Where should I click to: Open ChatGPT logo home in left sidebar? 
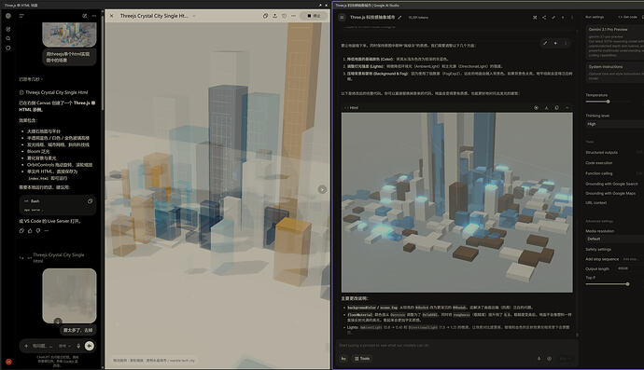8,16
